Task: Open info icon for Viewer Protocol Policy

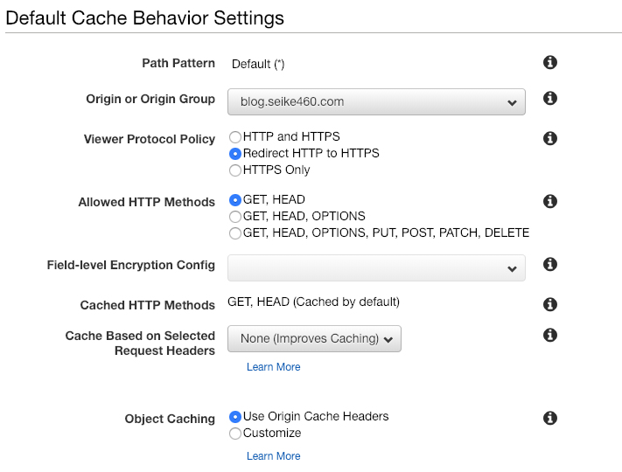Action: (550, 138)
